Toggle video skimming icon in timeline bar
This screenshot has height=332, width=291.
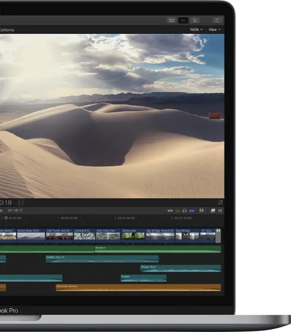tap(170, 210)
